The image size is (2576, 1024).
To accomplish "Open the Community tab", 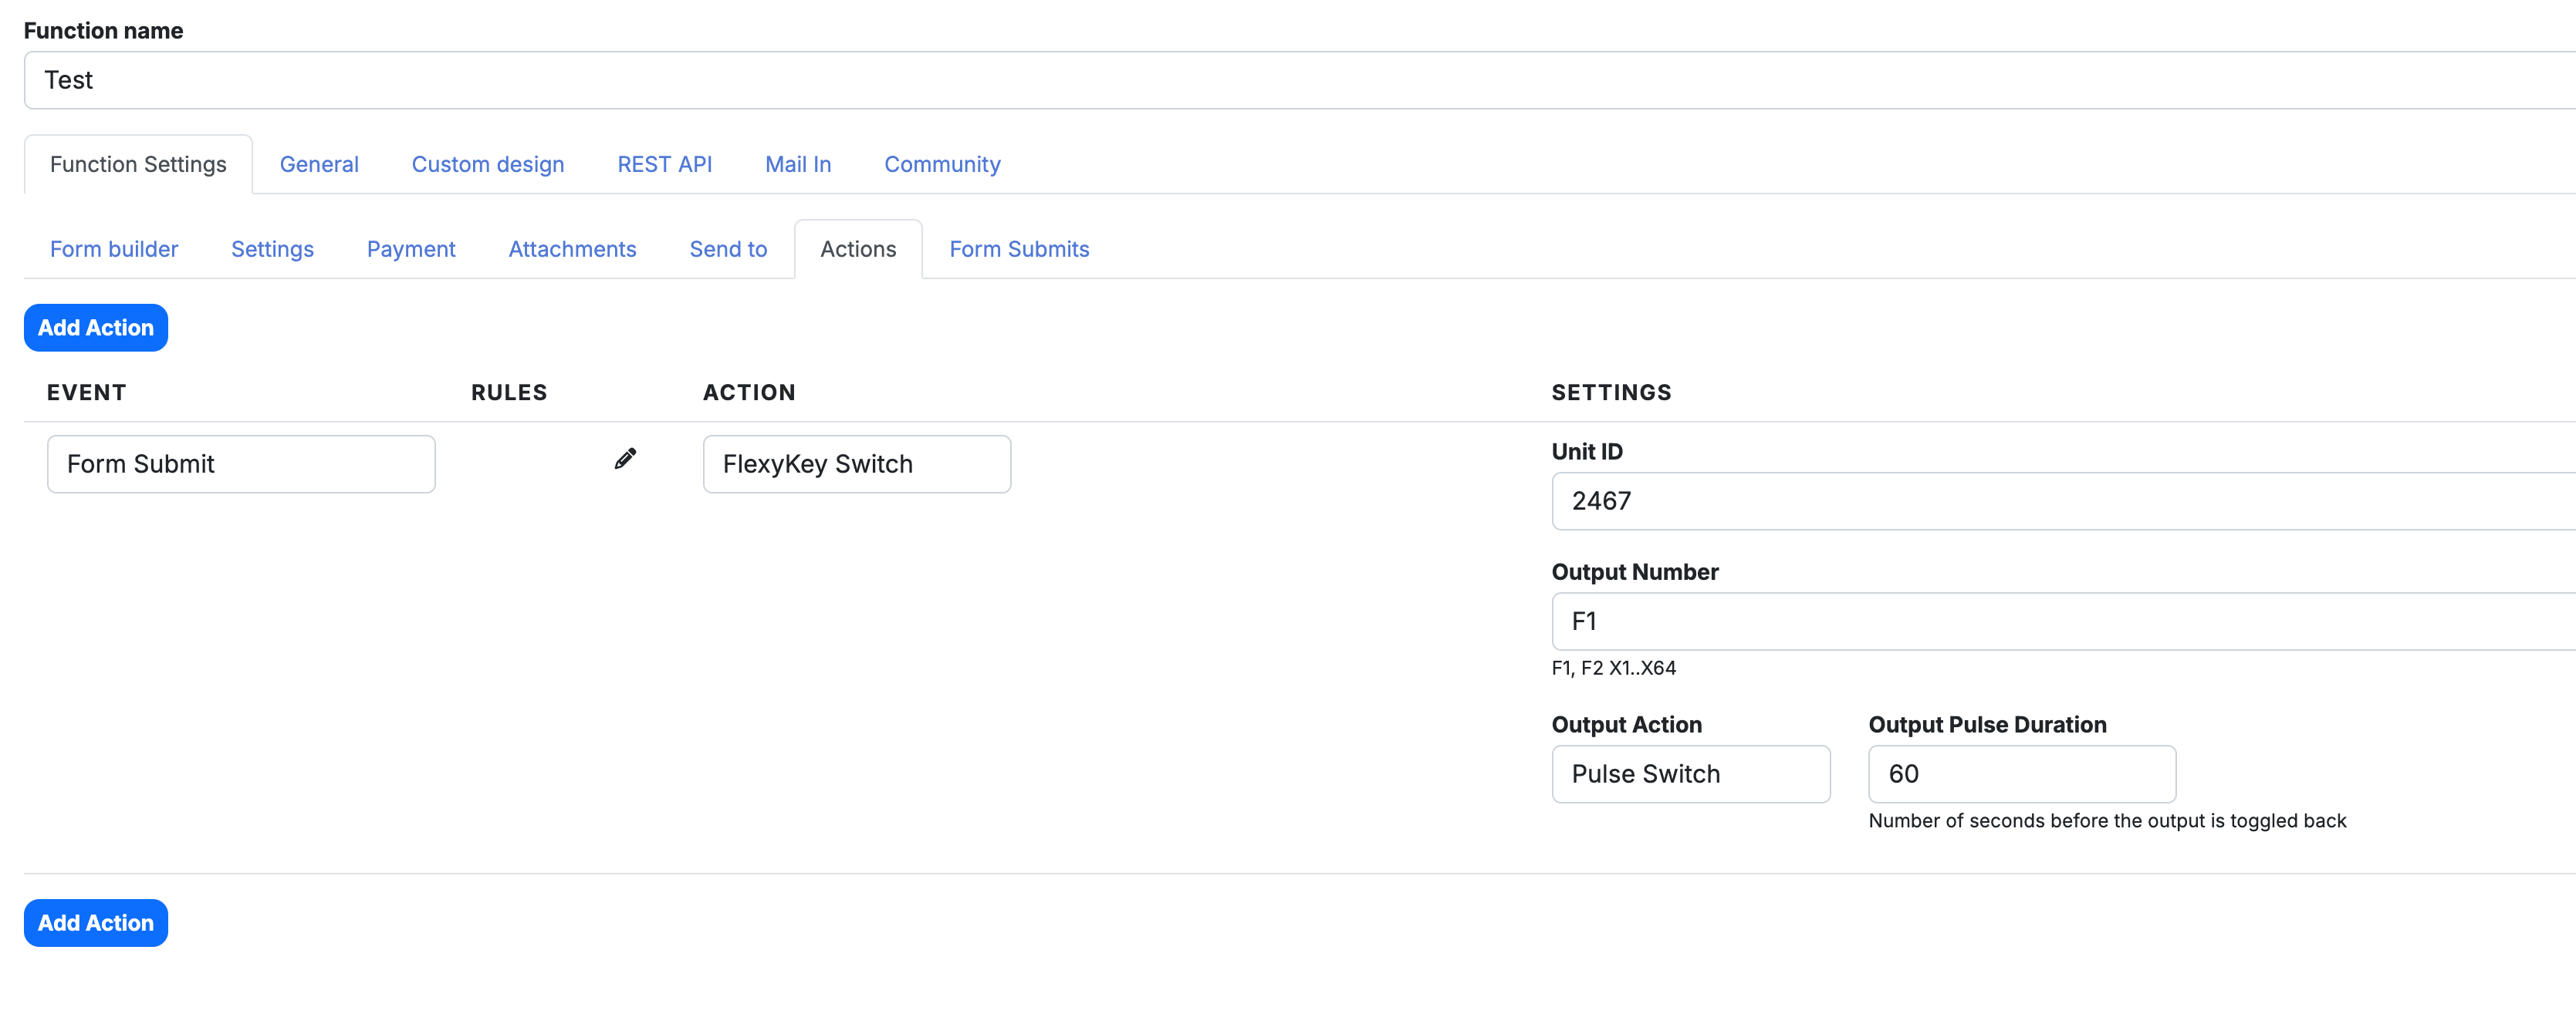I will click(x=942, y=163).
